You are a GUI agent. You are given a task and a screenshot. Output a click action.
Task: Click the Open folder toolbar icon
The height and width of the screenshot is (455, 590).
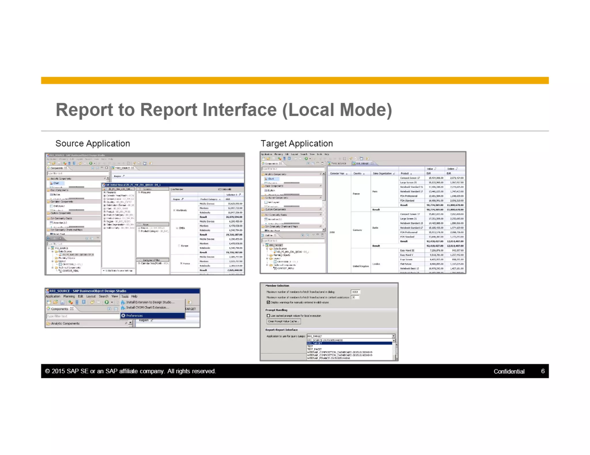(x=55, y=302)
